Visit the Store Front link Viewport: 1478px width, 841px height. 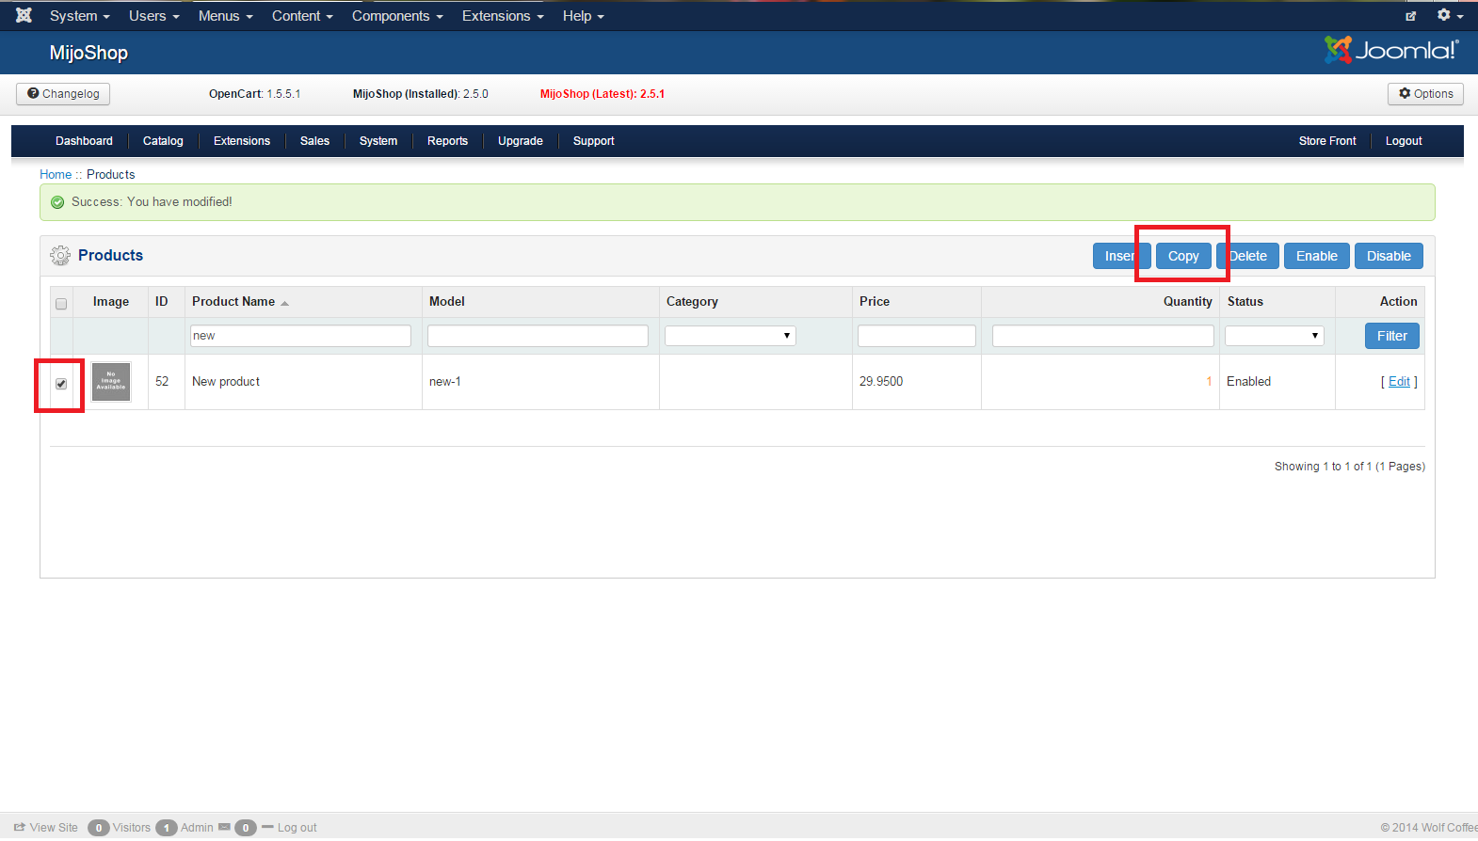pyautogui.click(x=1327, y=141)
